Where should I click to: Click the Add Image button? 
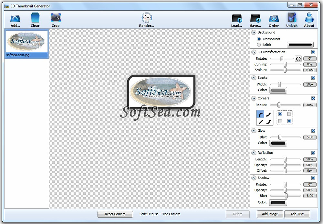pyautogui.click(x=270, y=214)
